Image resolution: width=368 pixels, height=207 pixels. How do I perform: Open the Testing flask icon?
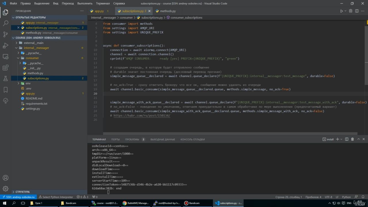5,78
